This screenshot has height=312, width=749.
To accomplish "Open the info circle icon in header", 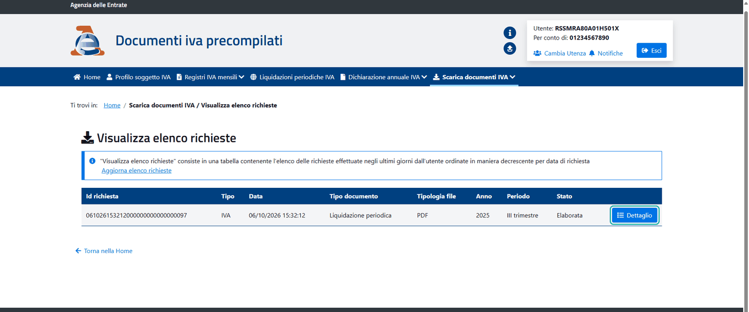I will click(x=510, y=33).
